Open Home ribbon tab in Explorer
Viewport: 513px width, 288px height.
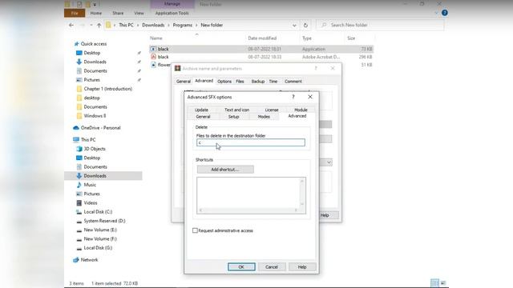96,13
